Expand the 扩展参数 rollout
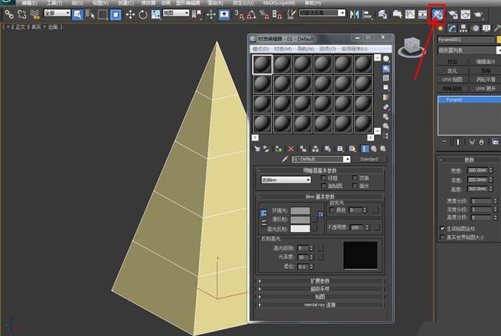The width and height of the screenshot is (501, 336). pyautogui.click(x=320, y=281)
